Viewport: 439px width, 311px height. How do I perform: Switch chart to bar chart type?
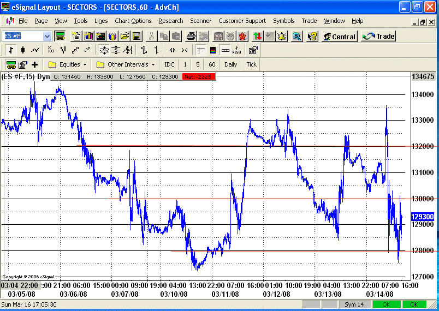11,50
